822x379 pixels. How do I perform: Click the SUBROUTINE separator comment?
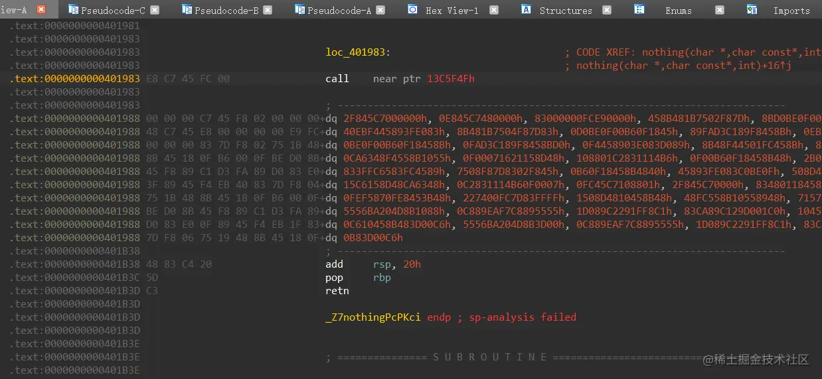489,357
